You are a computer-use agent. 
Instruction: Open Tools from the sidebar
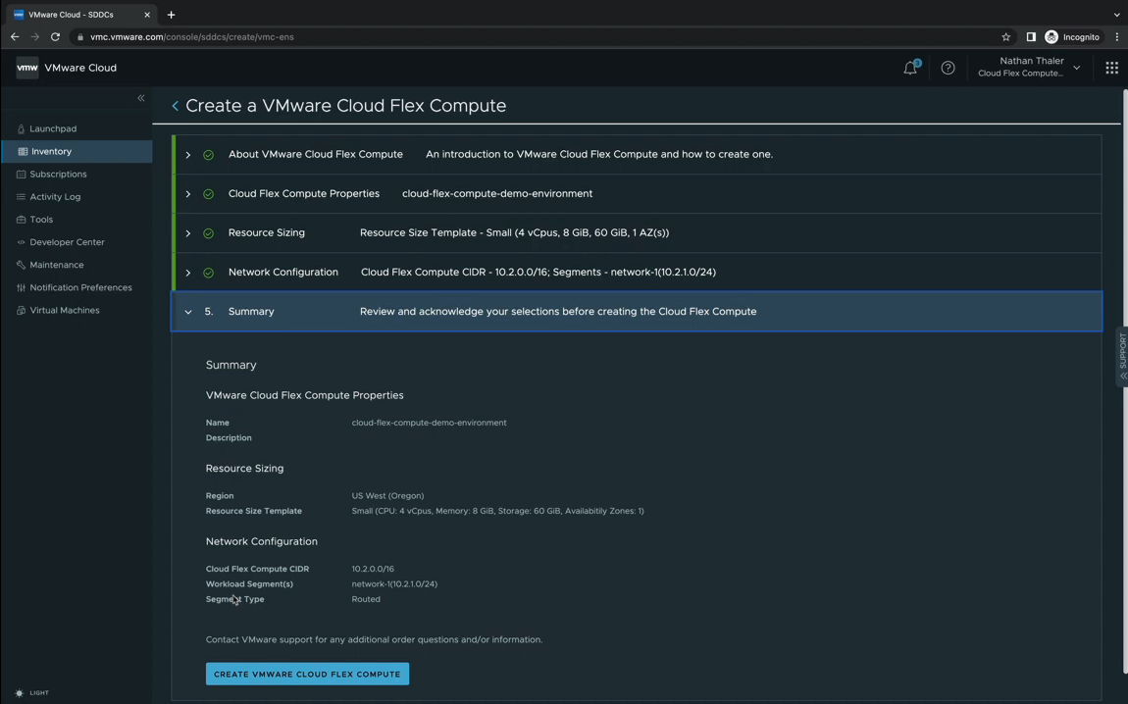click(41, 220)
